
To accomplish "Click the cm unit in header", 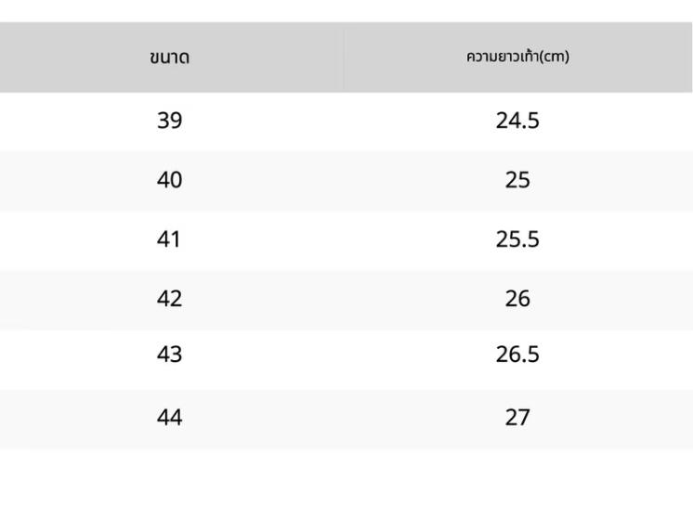I will tap(555, 57).
